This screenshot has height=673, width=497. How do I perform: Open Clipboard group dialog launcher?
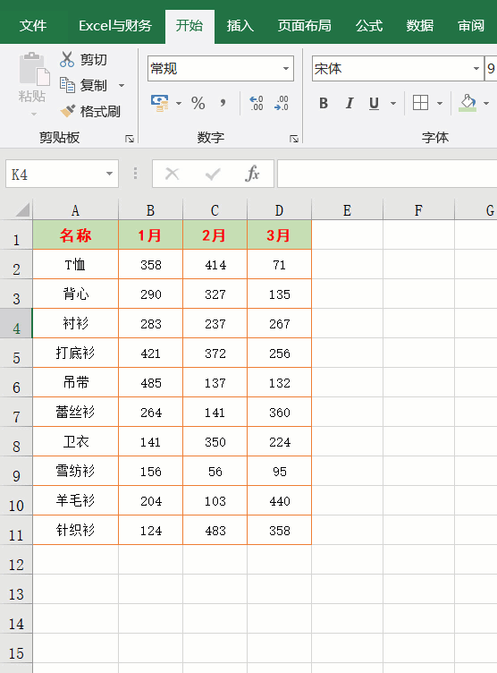click(130, 139)
